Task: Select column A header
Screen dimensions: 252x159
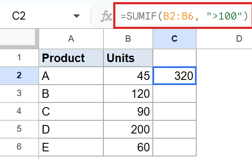Action: (71, 39)
